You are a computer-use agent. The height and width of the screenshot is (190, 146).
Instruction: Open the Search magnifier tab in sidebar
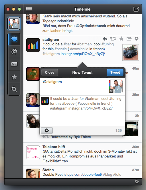(14, 89)
